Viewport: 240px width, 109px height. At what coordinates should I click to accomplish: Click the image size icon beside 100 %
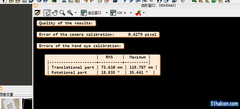coord(113,13)
